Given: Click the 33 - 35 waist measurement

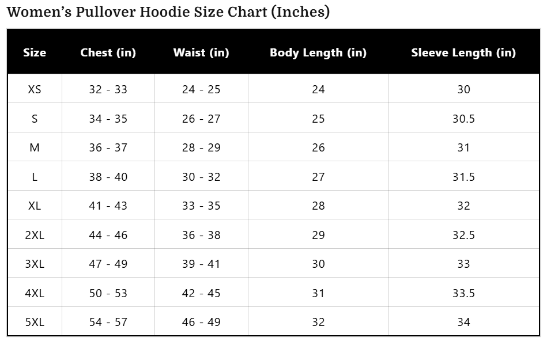Looking at the screenshot, I should coord(201,206).
